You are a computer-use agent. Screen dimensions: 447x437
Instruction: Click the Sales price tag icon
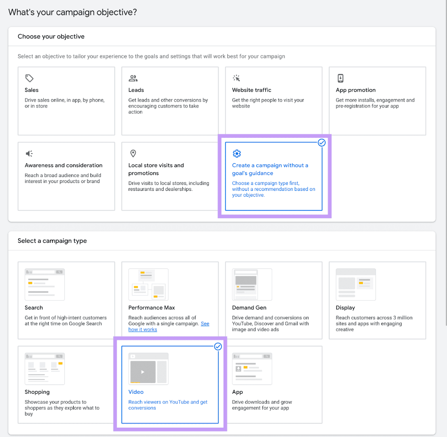point(29,78)
